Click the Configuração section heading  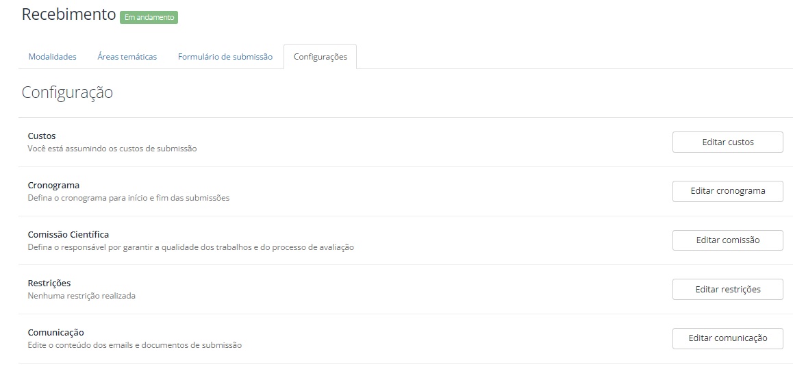pyautogui.click(x=67, y=93)
